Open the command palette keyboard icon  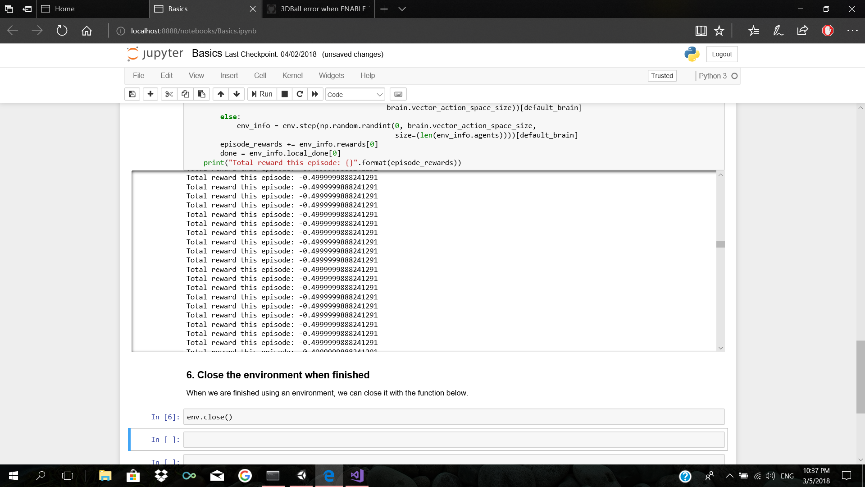click(x=398, y=94)
